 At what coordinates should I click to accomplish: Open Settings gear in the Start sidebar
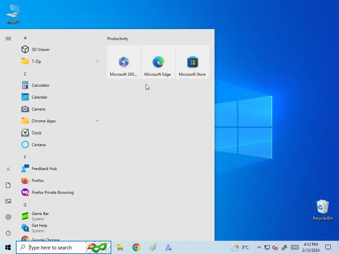pyautogui.click(x=8, y=217)
